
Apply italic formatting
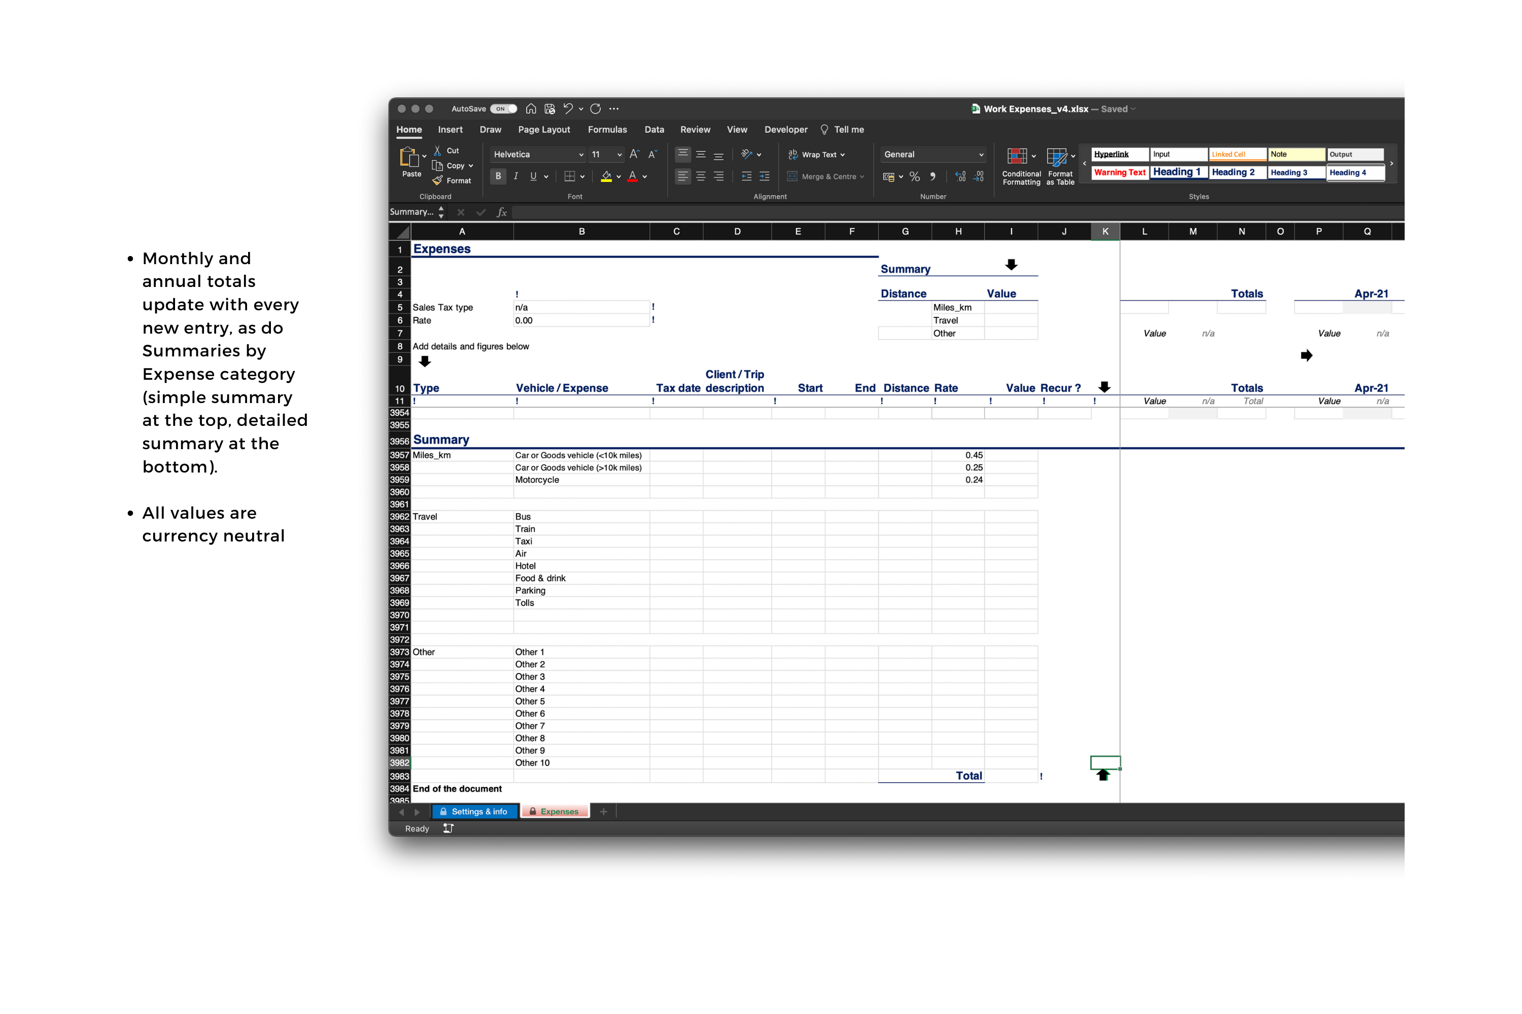click(x=516, y=176)
